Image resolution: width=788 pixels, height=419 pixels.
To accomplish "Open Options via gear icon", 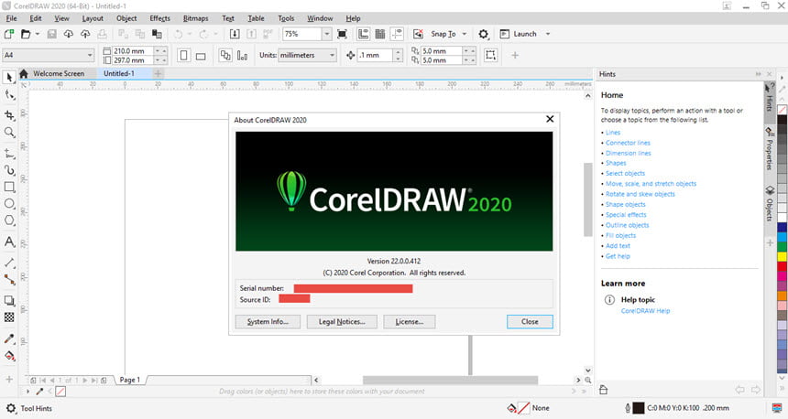I will coord(484,34).
